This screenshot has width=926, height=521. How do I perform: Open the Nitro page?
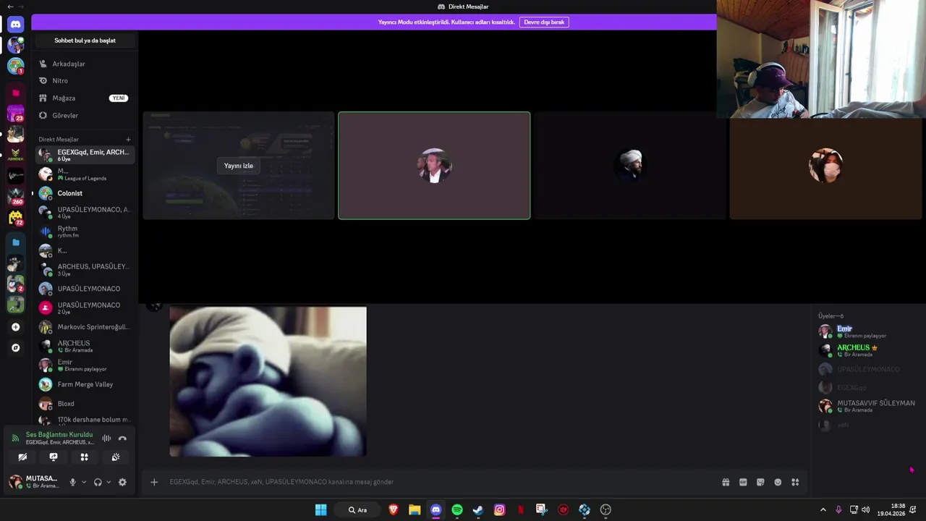point(85,81)
